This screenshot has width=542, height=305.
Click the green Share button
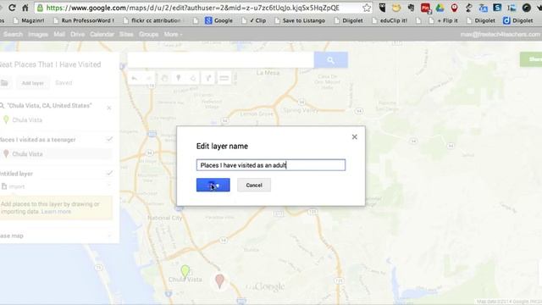(x=531, y=59)
